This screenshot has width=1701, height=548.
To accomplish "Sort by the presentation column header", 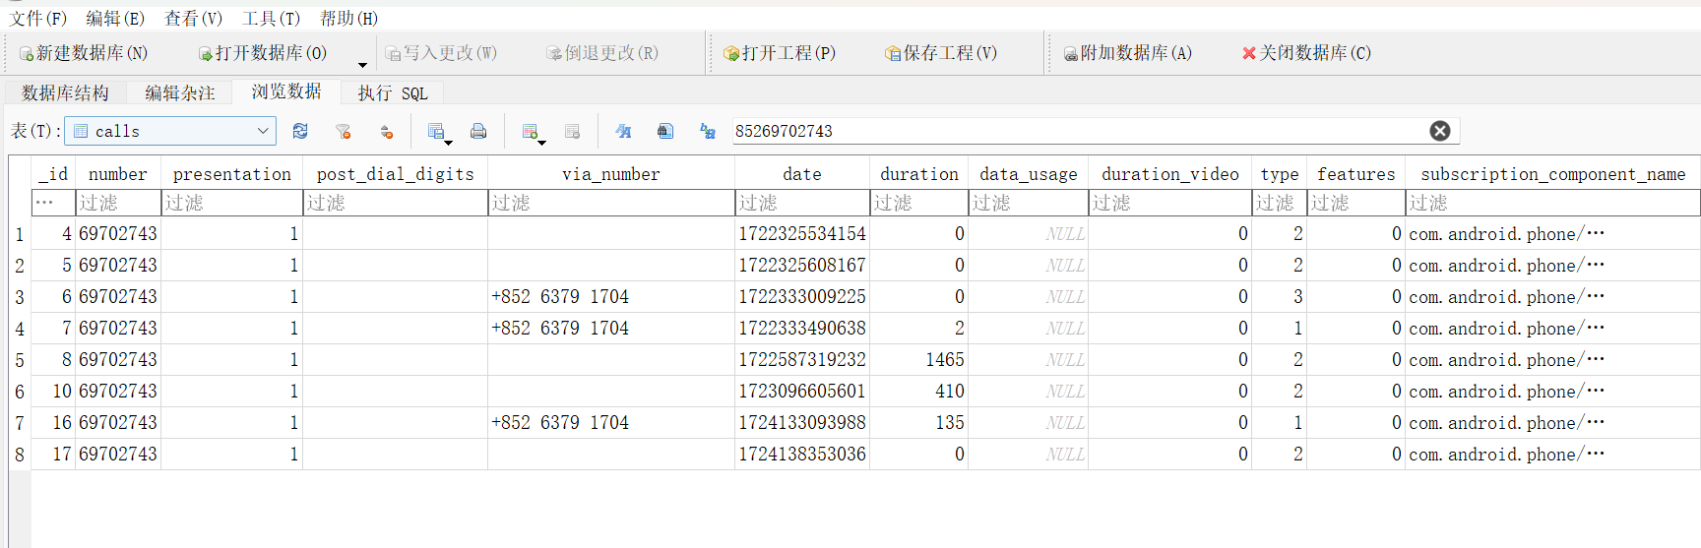I will 232,174.
